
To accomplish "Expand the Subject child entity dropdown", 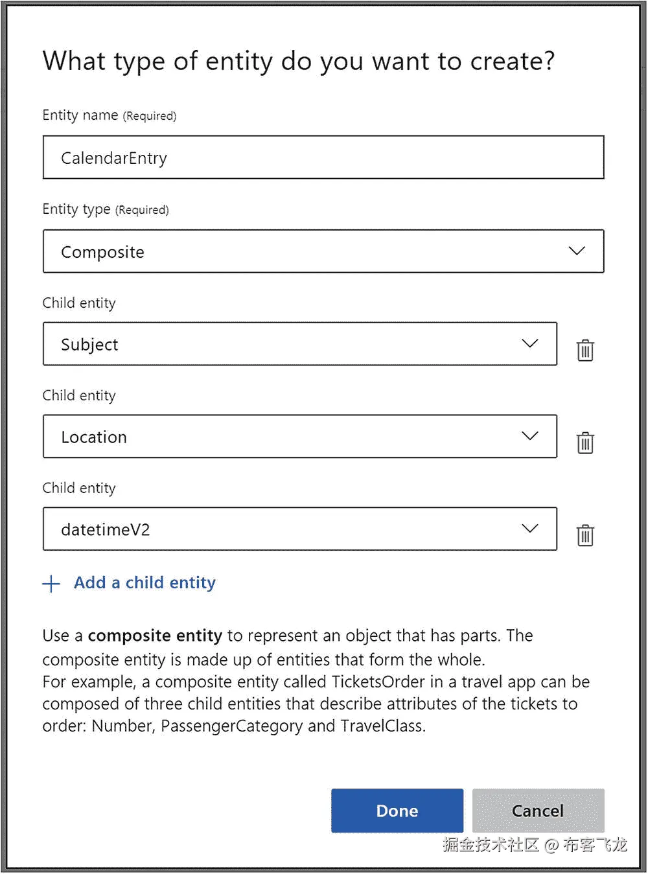I will pyautogui.click(x=299, y=344).
